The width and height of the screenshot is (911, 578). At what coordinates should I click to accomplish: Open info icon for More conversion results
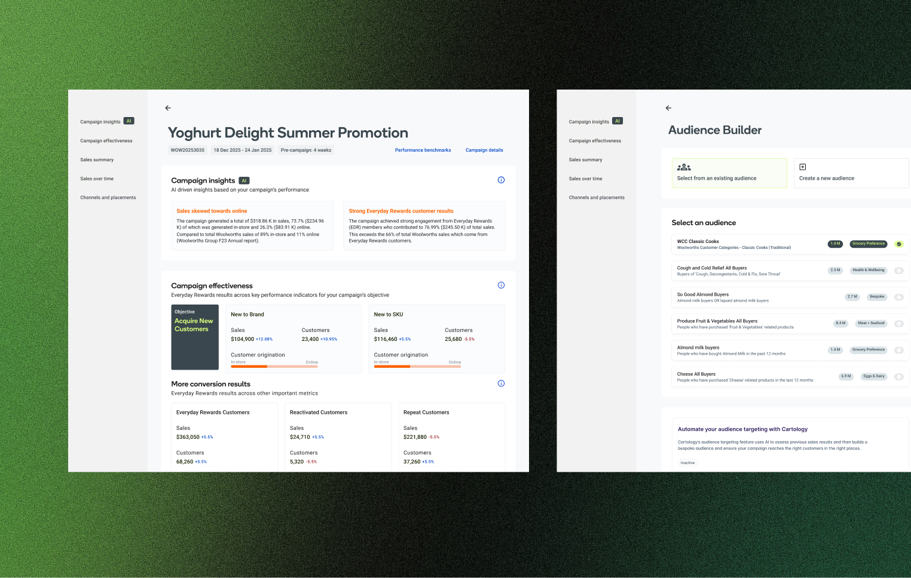[x=501, y=383]
